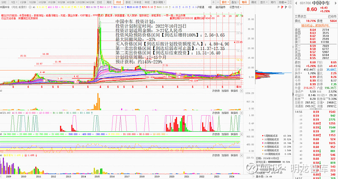Toggle the 筹码 chip distribution button
The height and width of the screenshot is (179, 338).
click(244, 2)
